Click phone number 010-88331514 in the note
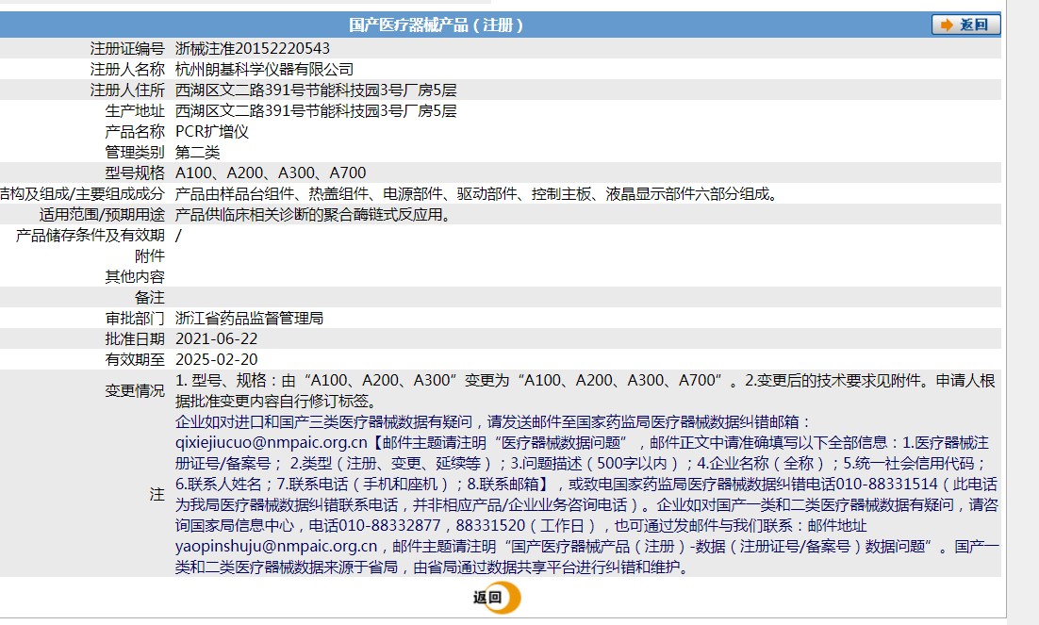The width and height of the screenshot is (1039, 625). point(886,484)
